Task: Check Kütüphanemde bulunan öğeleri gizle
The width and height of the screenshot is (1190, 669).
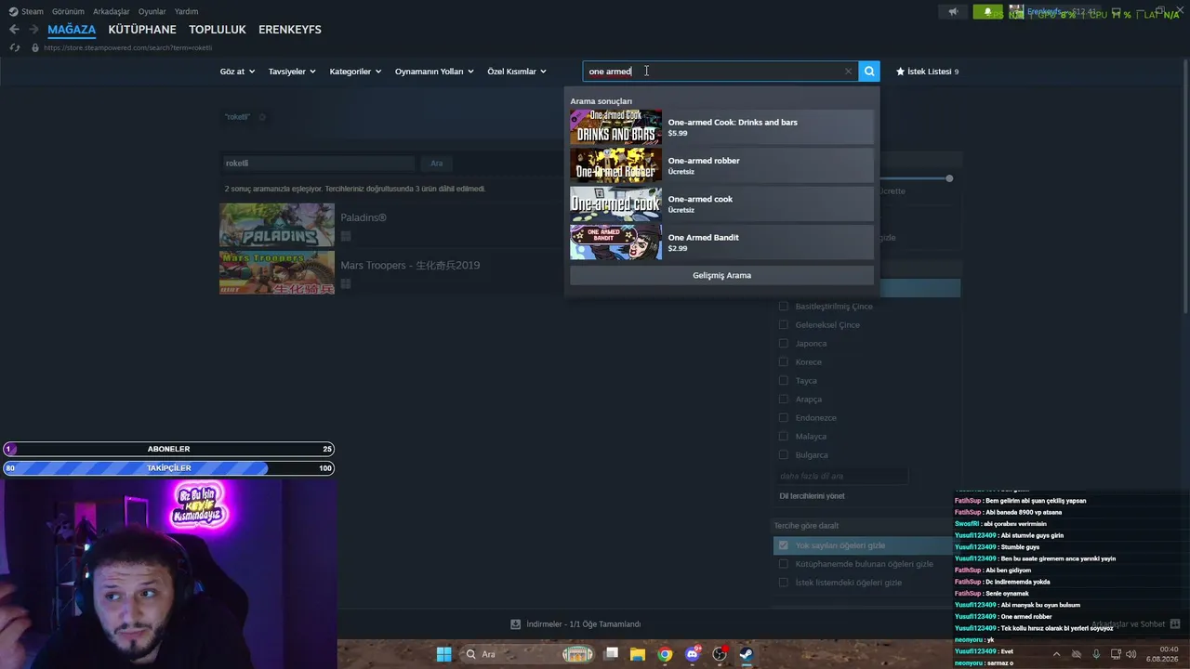Action: 784,564
